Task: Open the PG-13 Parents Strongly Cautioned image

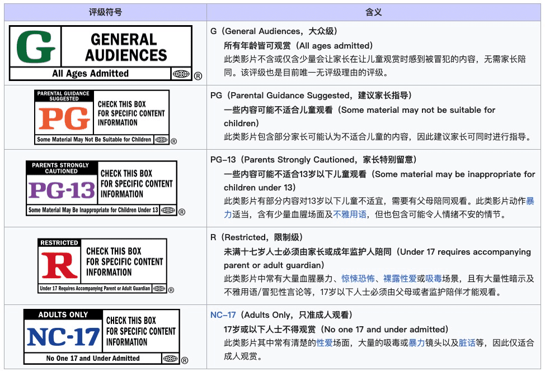Action: [x=106, y=188]
